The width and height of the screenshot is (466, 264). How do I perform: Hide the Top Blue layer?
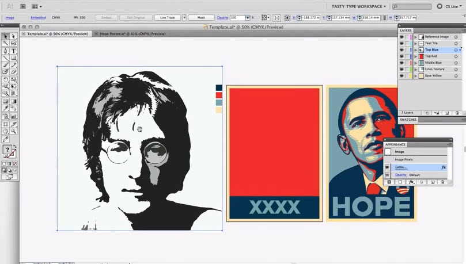click(401, 50)
